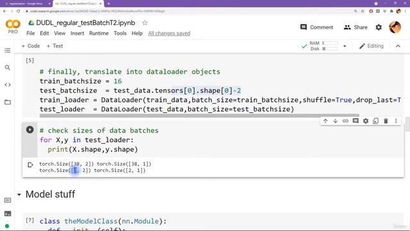The width and height of the screenshot is (410, 231).
Task: Open the runtime resources dropdown arrow
Action: [345, 46]
